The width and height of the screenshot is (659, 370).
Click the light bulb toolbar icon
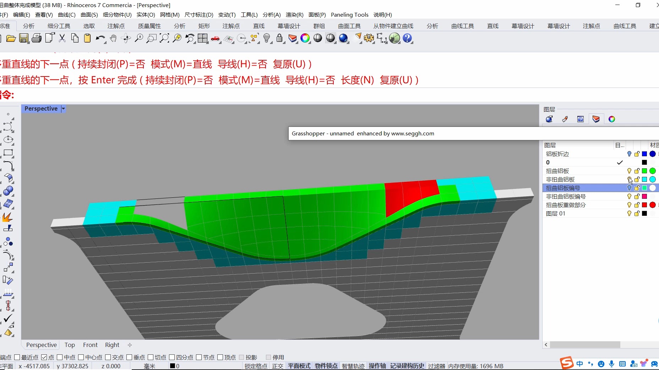tap(267, 38)
